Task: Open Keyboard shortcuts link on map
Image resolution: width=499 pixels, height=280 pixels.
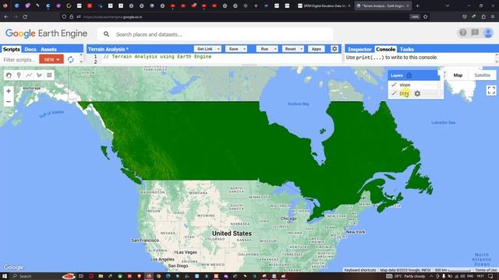Action: (x=360, y=270)
